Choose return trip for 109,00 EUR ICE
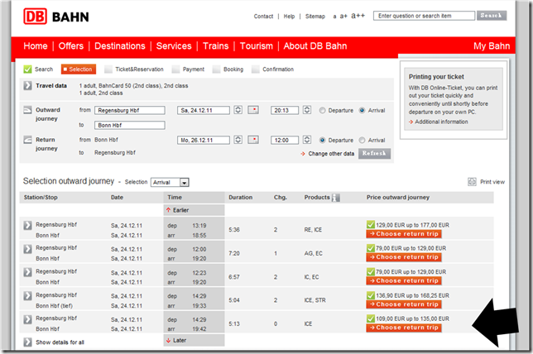 point(404,328)
